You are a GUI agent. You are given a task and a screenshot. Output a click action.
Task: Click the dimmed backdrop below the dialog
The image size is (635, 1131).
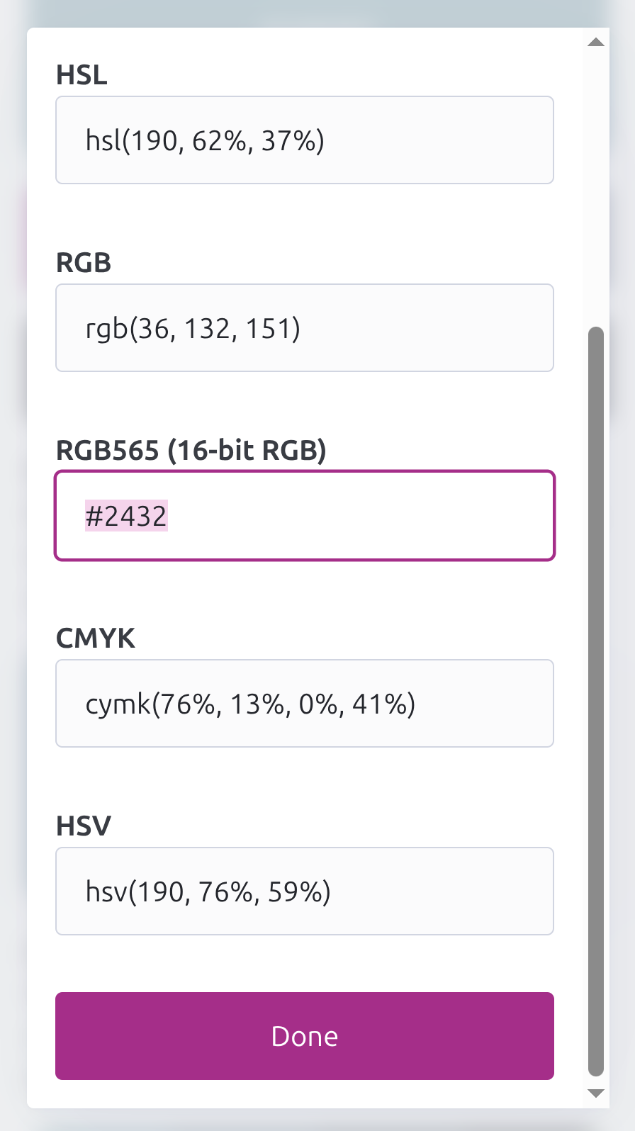(x=317, y=1121)
